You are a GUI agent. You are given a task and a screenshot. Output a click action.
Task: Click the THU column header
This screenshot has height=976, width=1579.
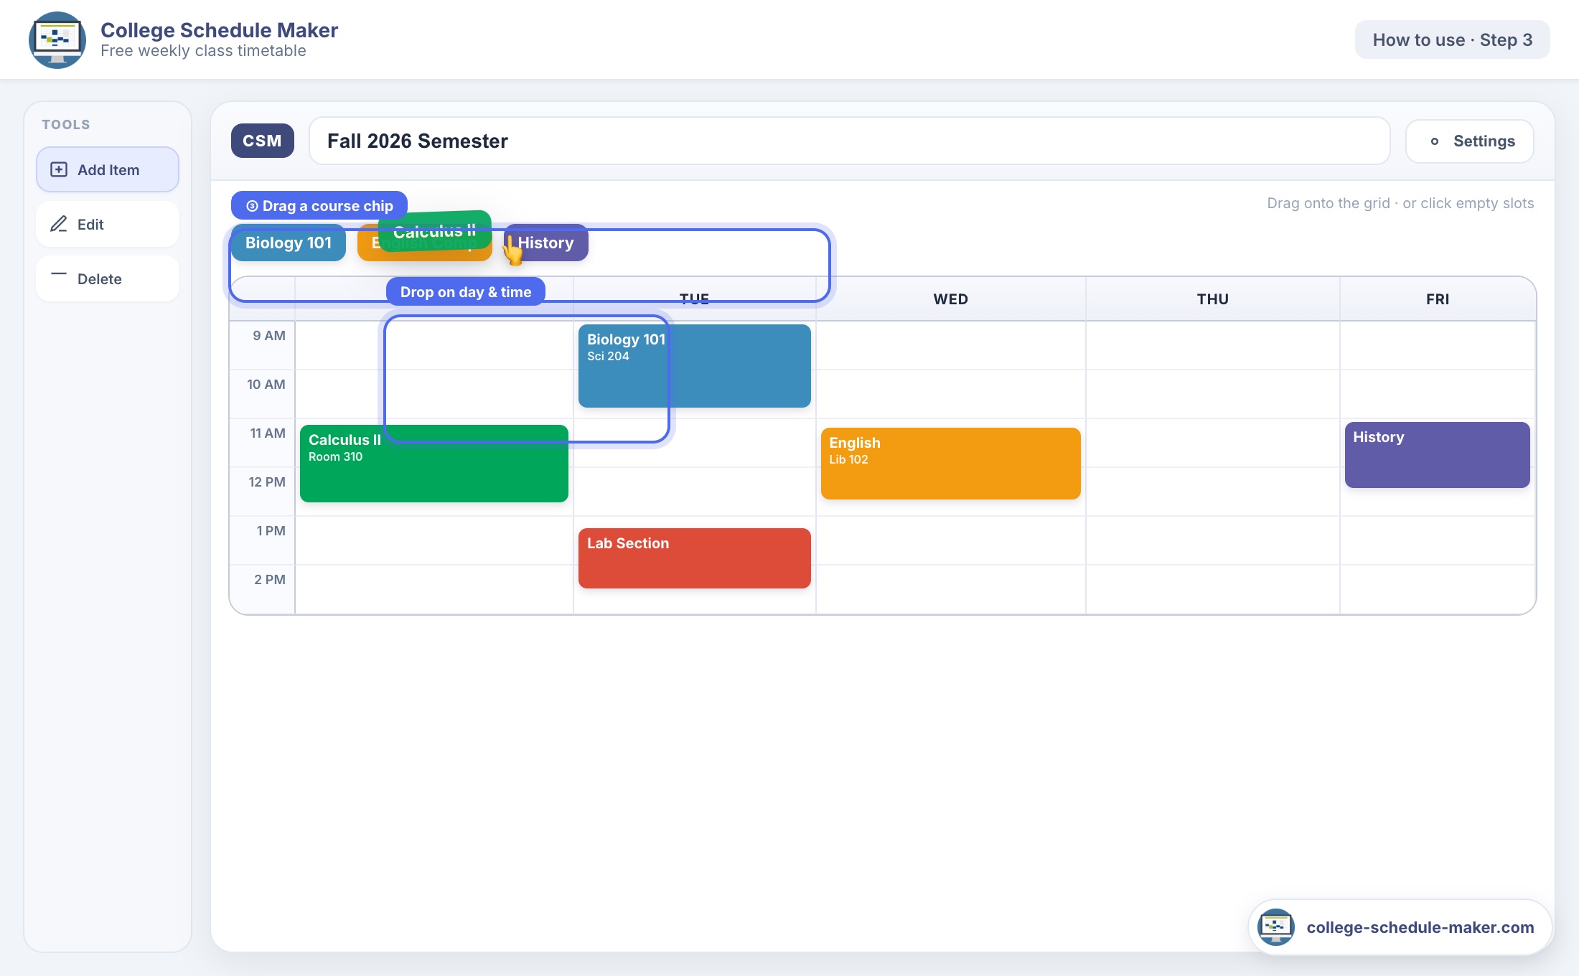click(1212, 299)
